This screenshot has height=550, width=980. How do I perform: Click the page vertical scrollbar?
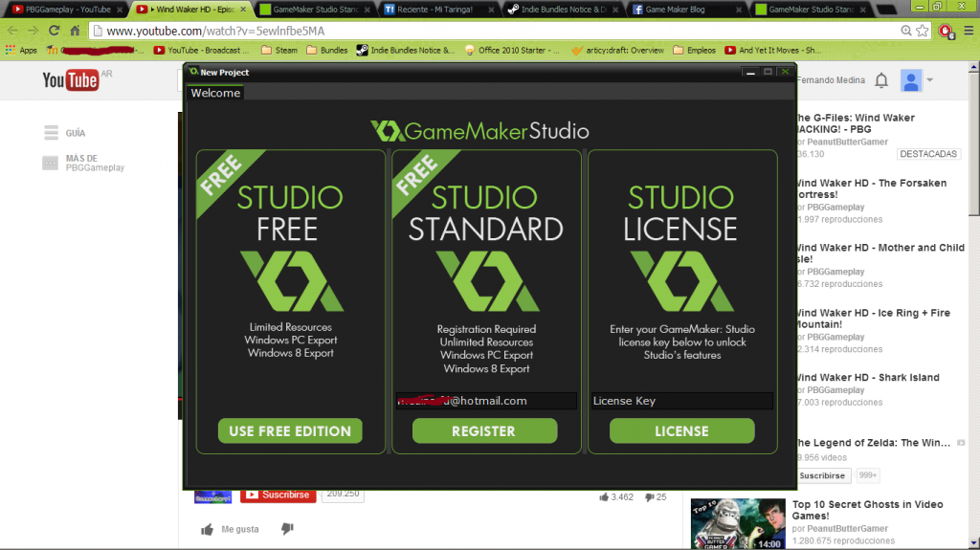973,143
